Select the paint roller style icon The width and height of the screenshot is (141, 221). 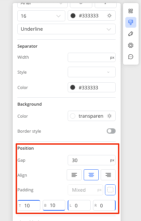click(x=131, y=22)
